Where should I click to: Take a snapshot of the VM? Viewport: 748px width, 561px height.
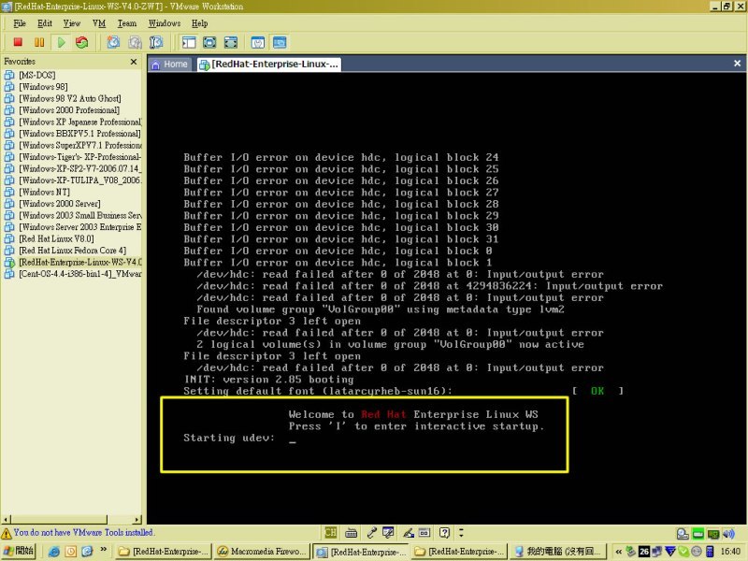[113, 42]
